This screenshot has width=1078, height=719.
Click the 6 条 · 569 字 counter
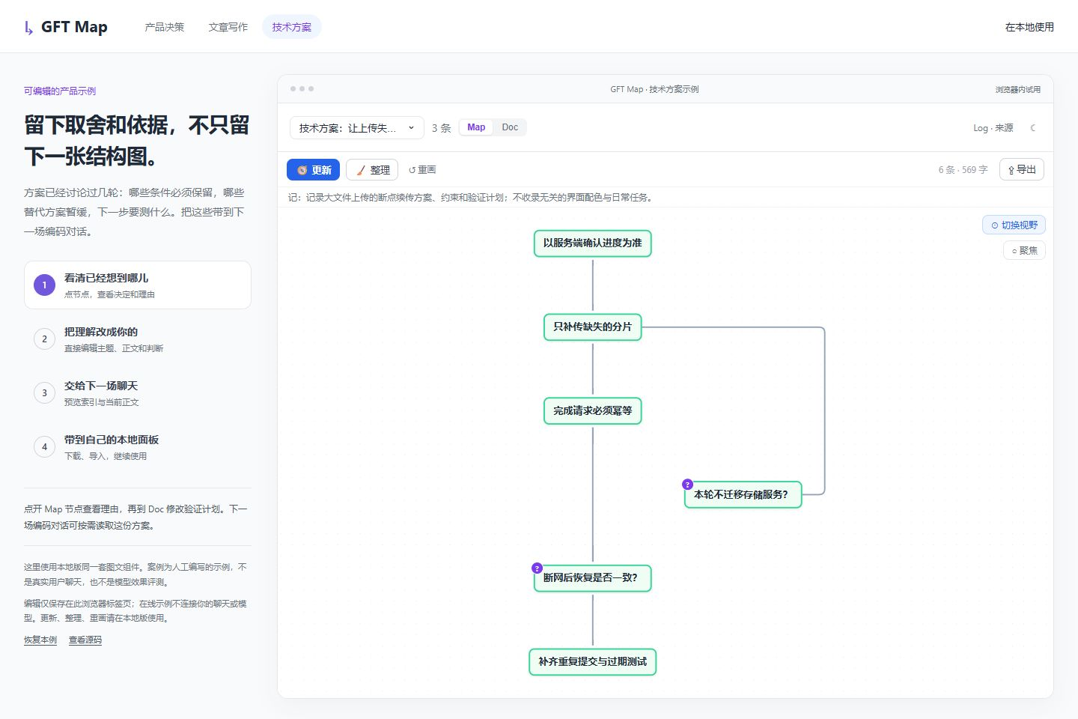click(x=963, y=170)
